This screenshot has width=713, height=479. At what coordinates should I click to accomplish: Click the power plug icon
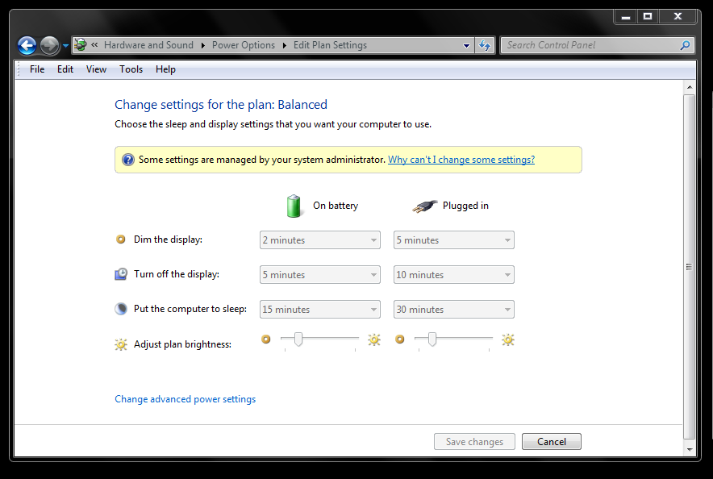(425, 206)
